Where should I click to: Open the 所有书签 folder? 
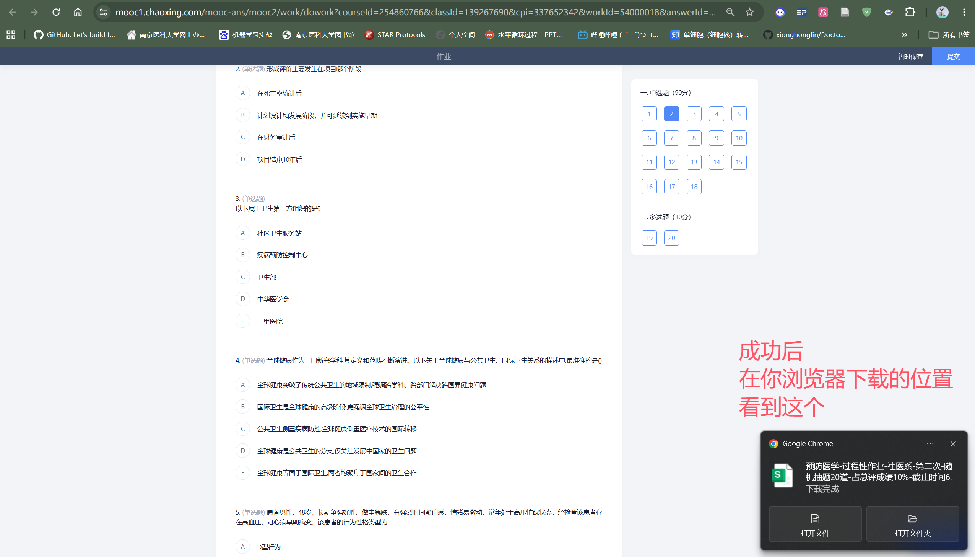click(949, 35)
